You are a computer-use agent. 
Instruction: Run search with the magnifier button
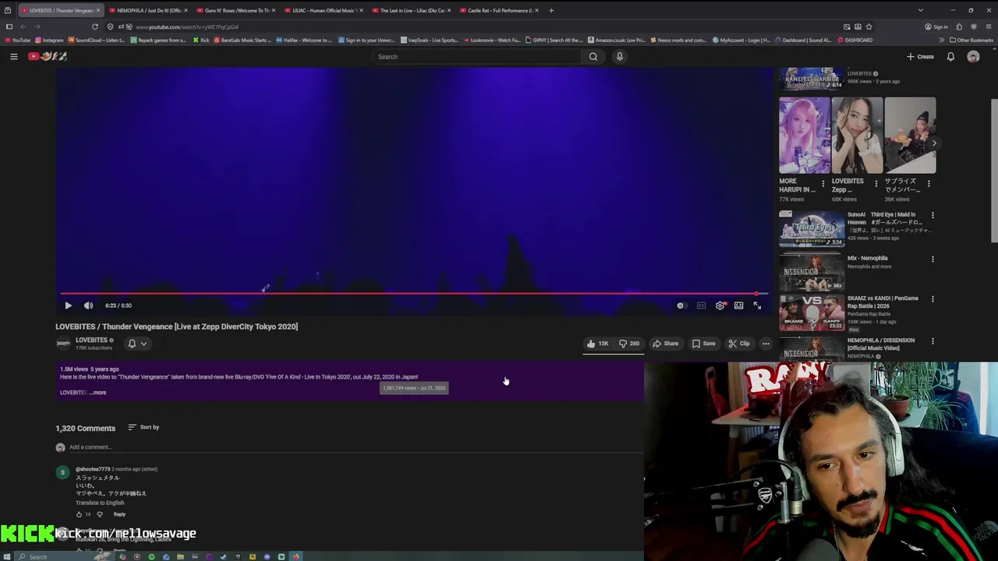[593, 56]
